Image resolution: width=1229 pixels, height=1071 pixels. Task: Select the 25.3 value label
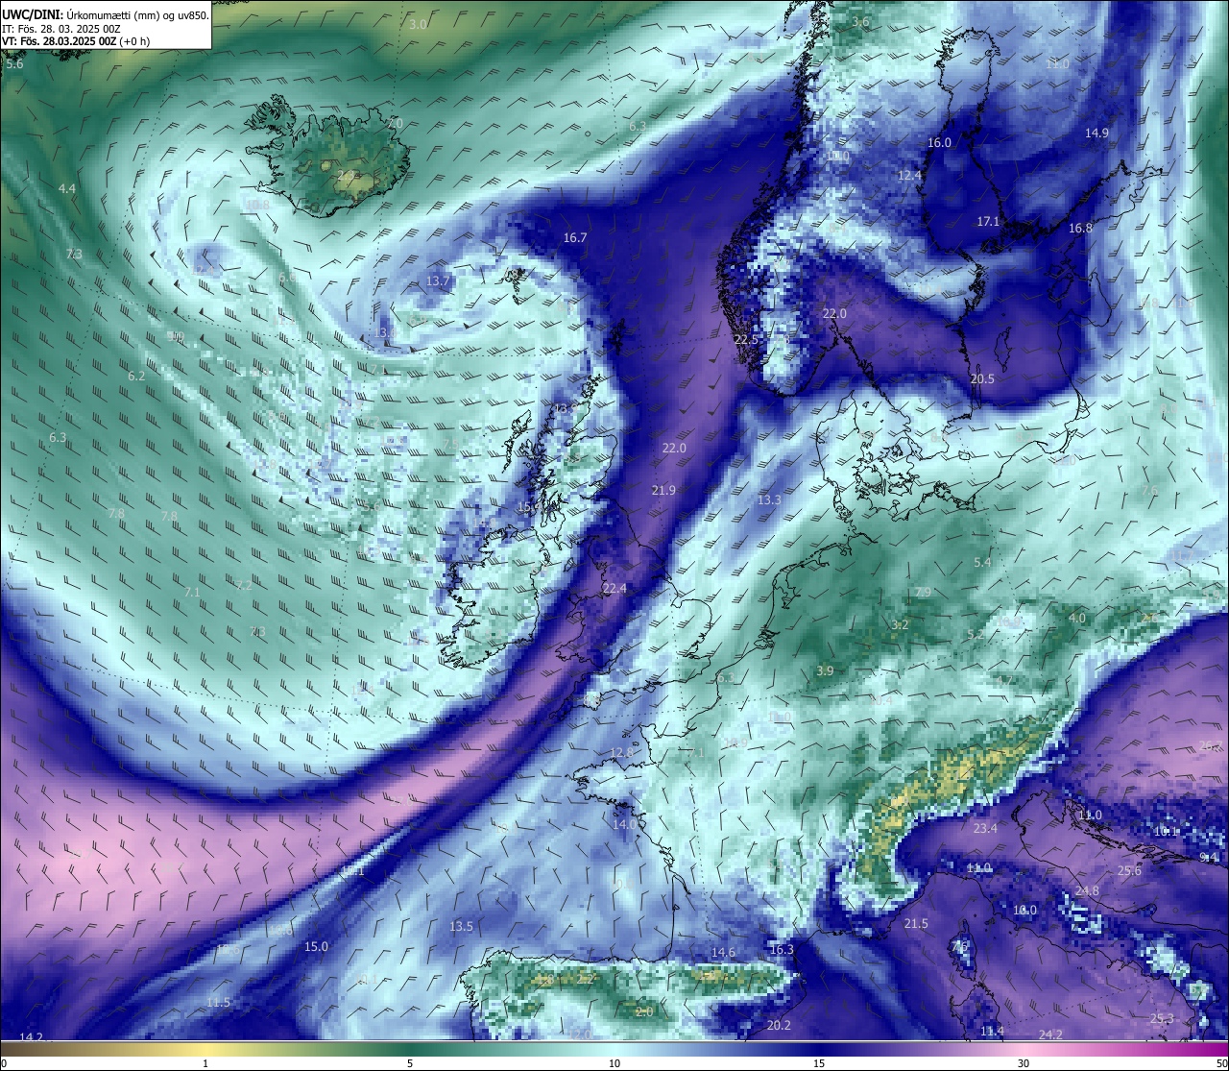point(1162,1018)
